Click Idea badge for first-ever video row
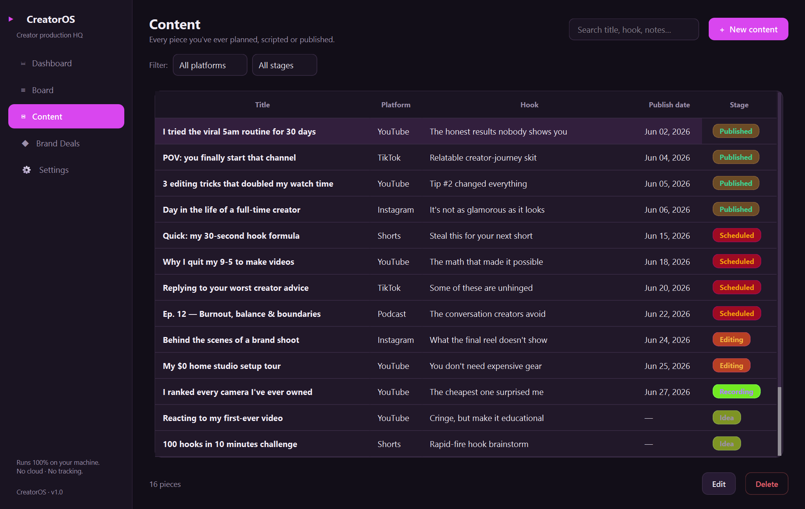Image resolution: width=805 pixels, height=509 pixels. [x=726, y=417]
